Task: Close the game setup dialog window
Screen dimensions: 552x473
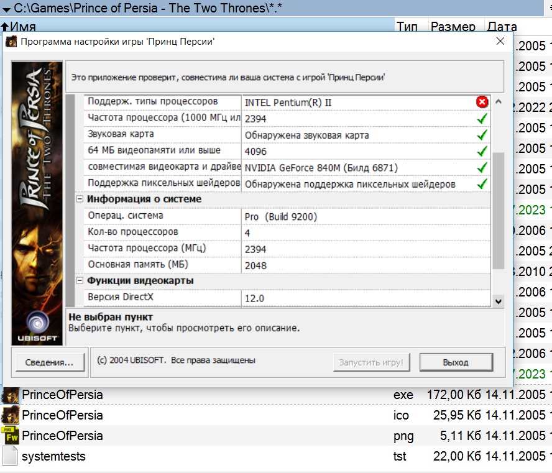Action: click(x=500, y=42)
